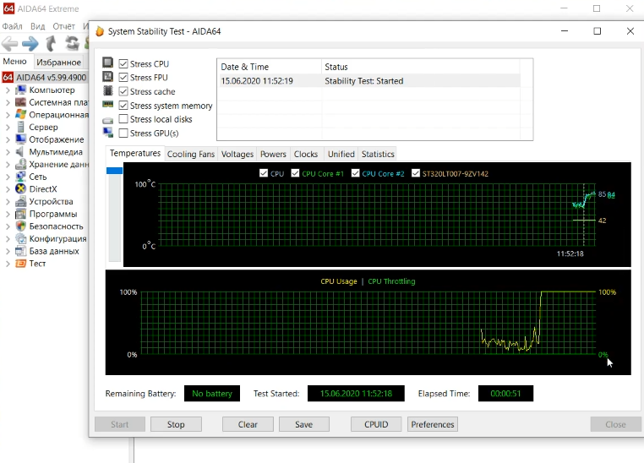Switch to the Clocks tab

click(x=306, y=154)
